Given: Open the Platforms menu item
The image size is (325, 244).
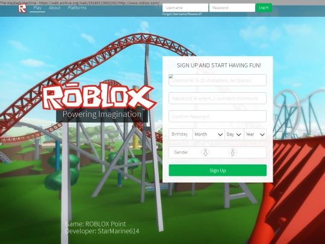Looking at the screenshot, I should coord(77,8).
